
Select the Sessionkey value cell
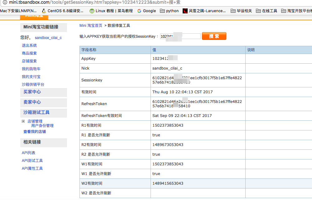tap(198, 80)
